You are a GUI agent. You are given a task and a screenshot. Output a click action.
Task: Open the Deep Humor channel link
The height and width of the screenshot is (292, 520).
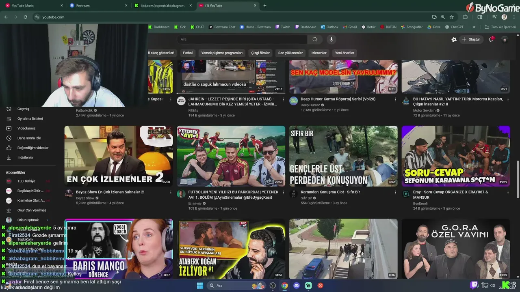point(310,105)
